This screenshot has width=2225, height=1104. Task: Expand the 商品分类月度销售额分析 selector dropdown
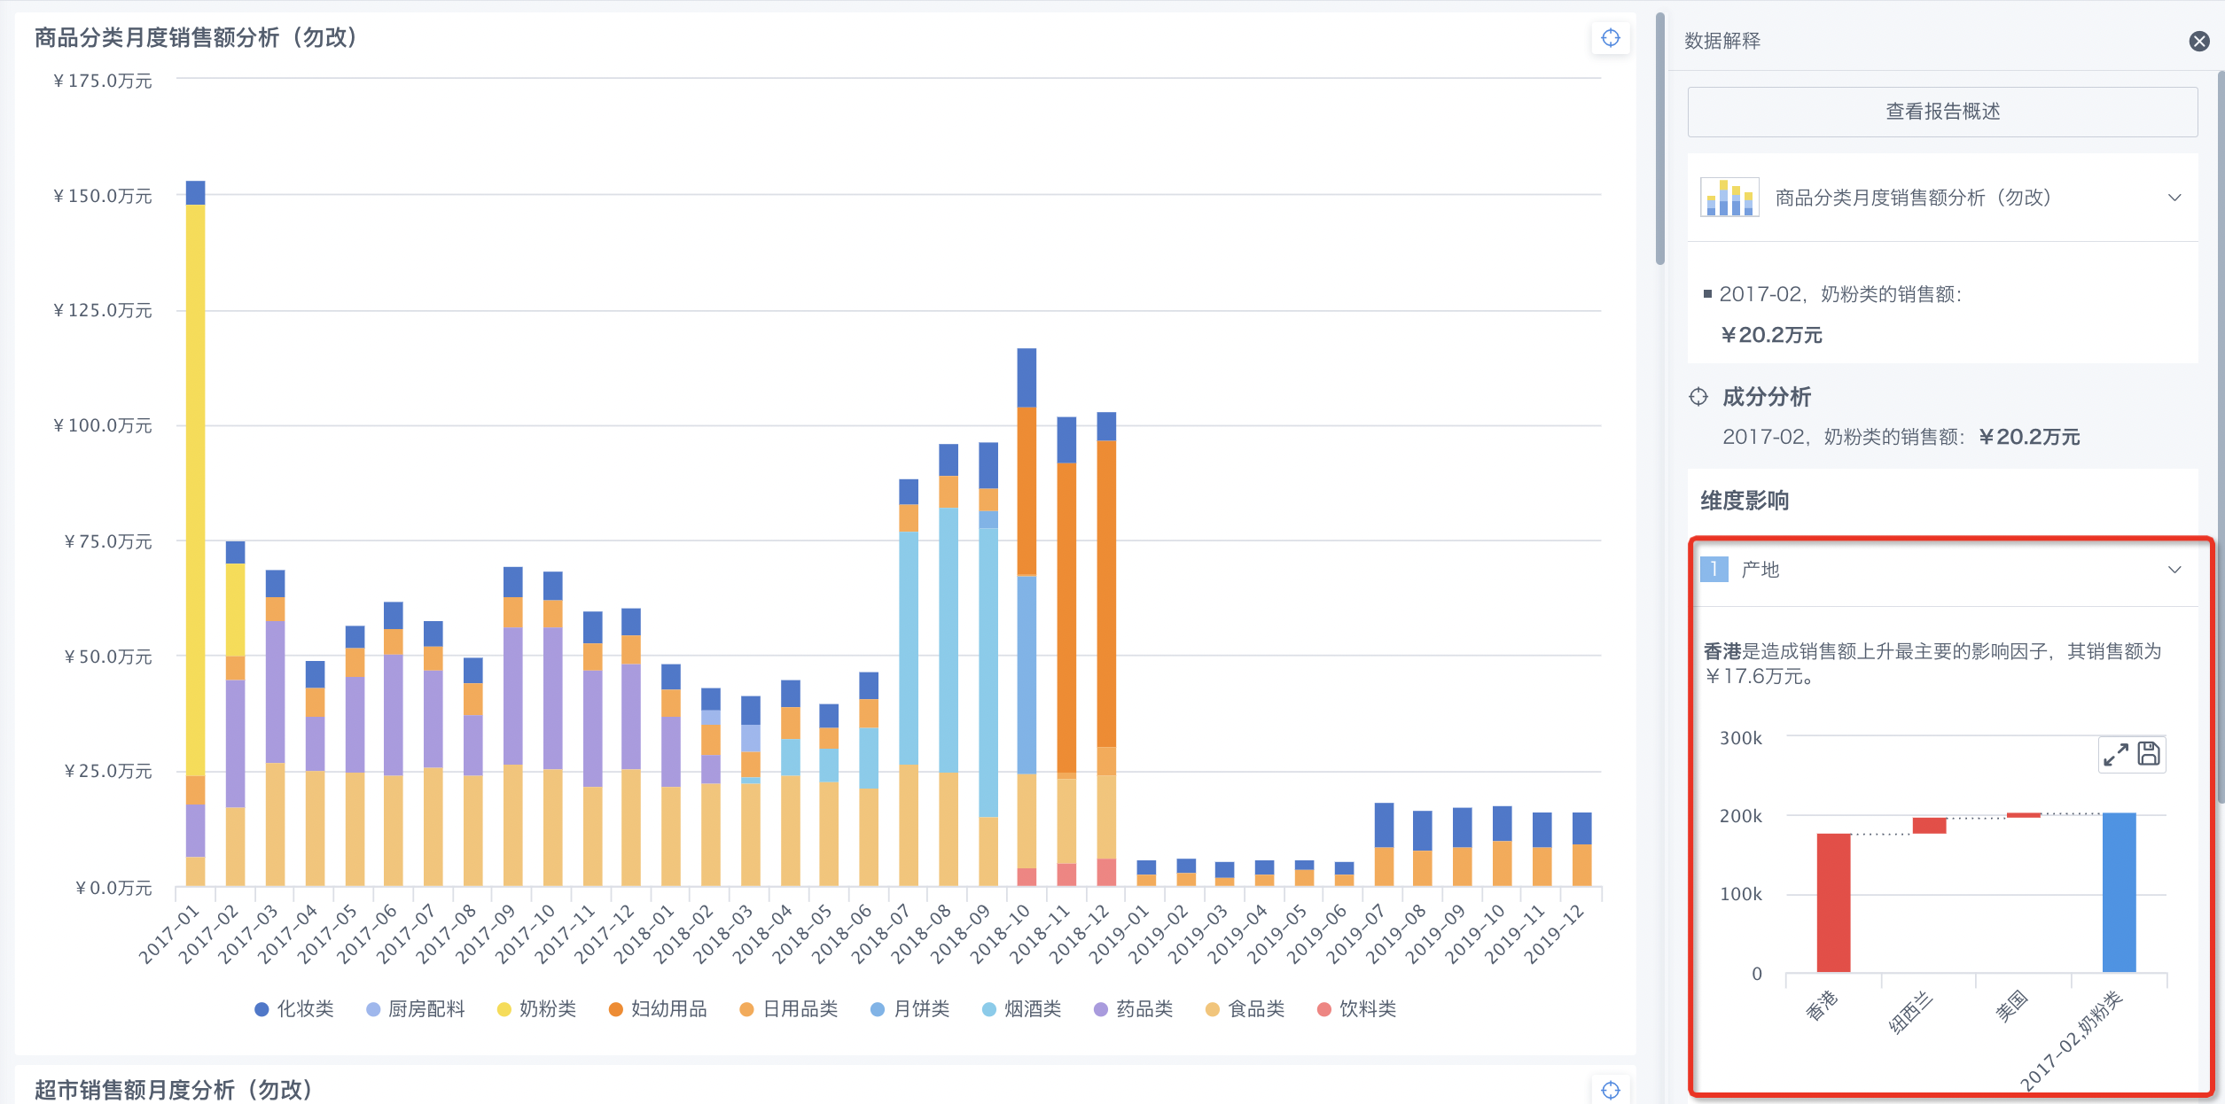click(2174, 198)
